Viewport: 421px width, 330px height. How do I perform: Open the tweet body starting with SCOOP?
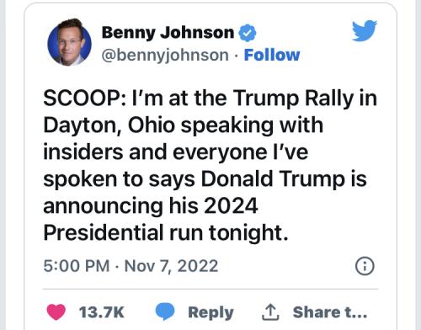[x=210, y=166]
